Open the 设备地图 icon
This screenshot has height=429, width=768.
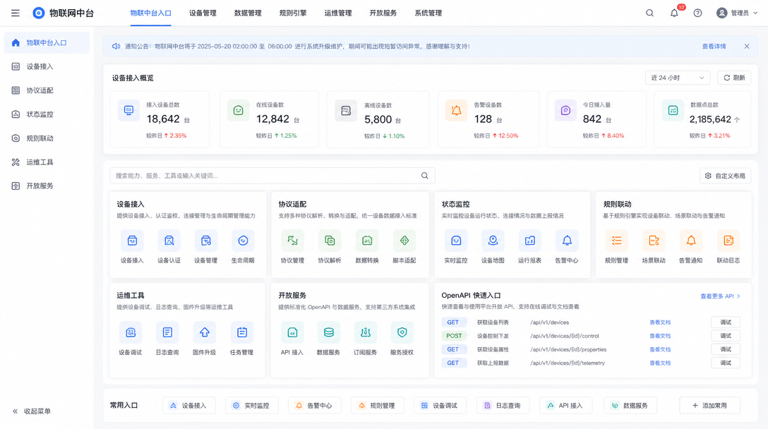click(x=493, y=241)
